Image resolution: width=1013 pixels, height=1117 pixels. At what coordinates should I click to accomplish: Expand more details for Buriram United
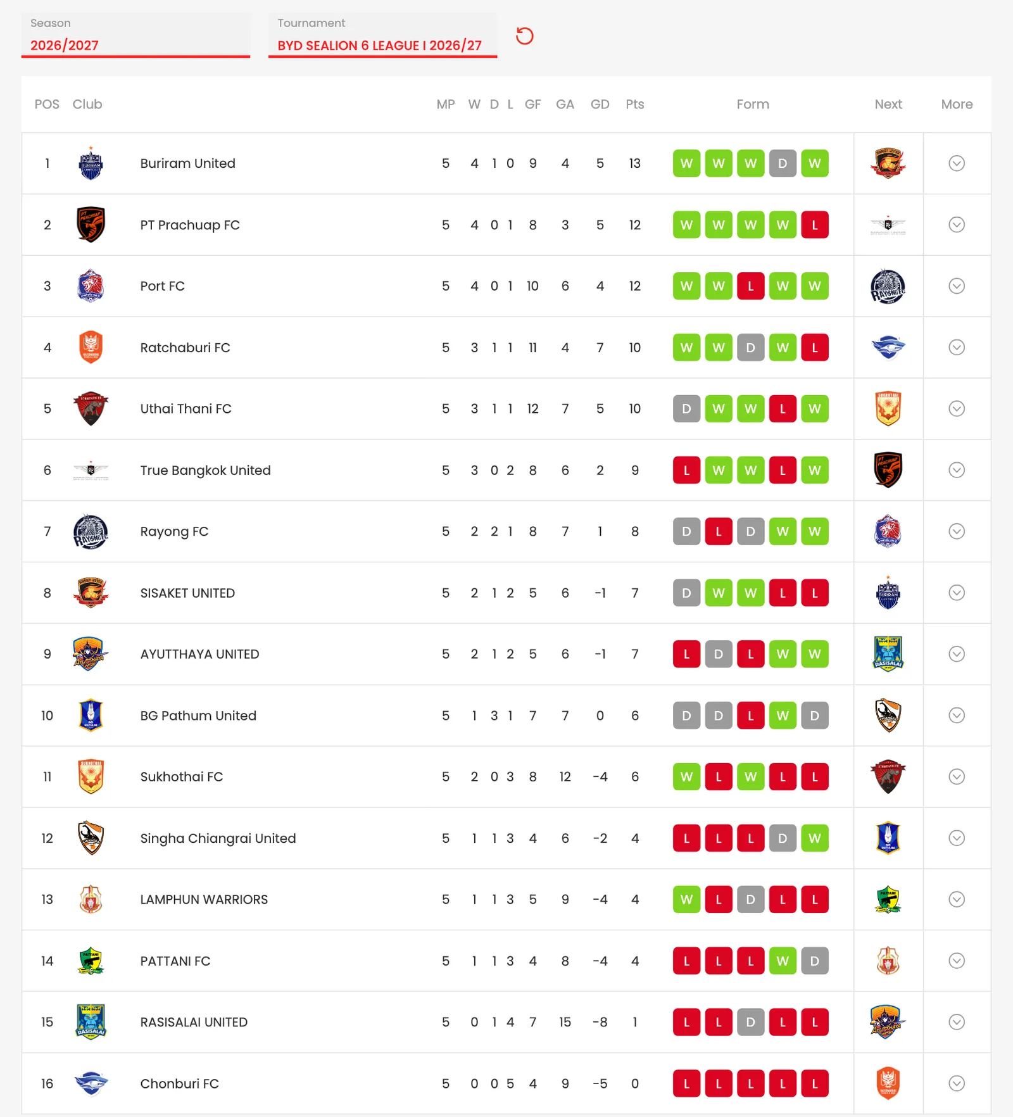[x=957, y=163]
